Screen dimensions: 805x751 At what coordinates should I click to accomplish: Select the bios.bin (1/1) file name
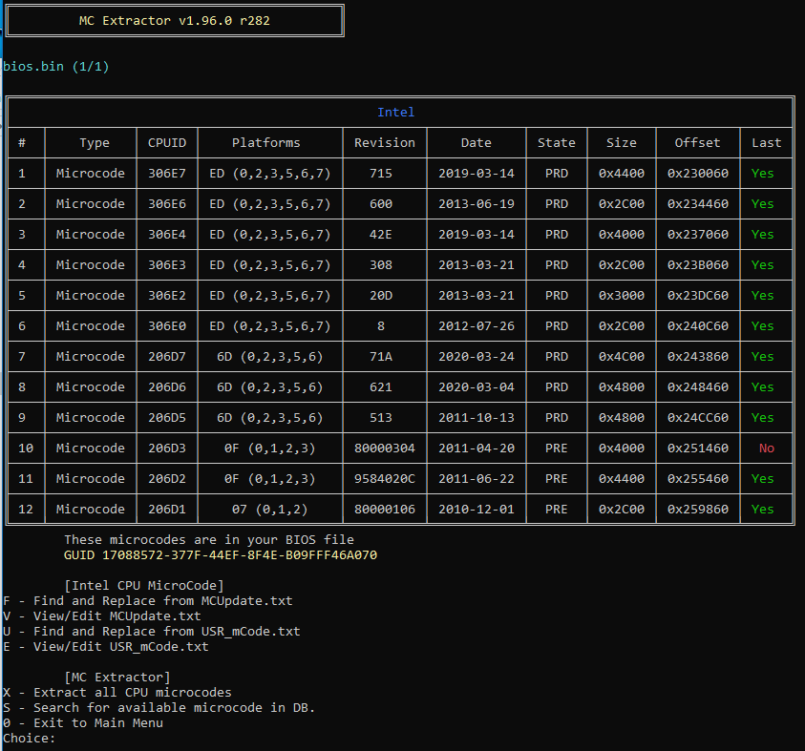pos(55,66)
